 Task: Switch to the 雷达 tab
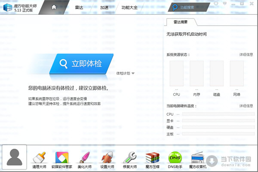79,7
